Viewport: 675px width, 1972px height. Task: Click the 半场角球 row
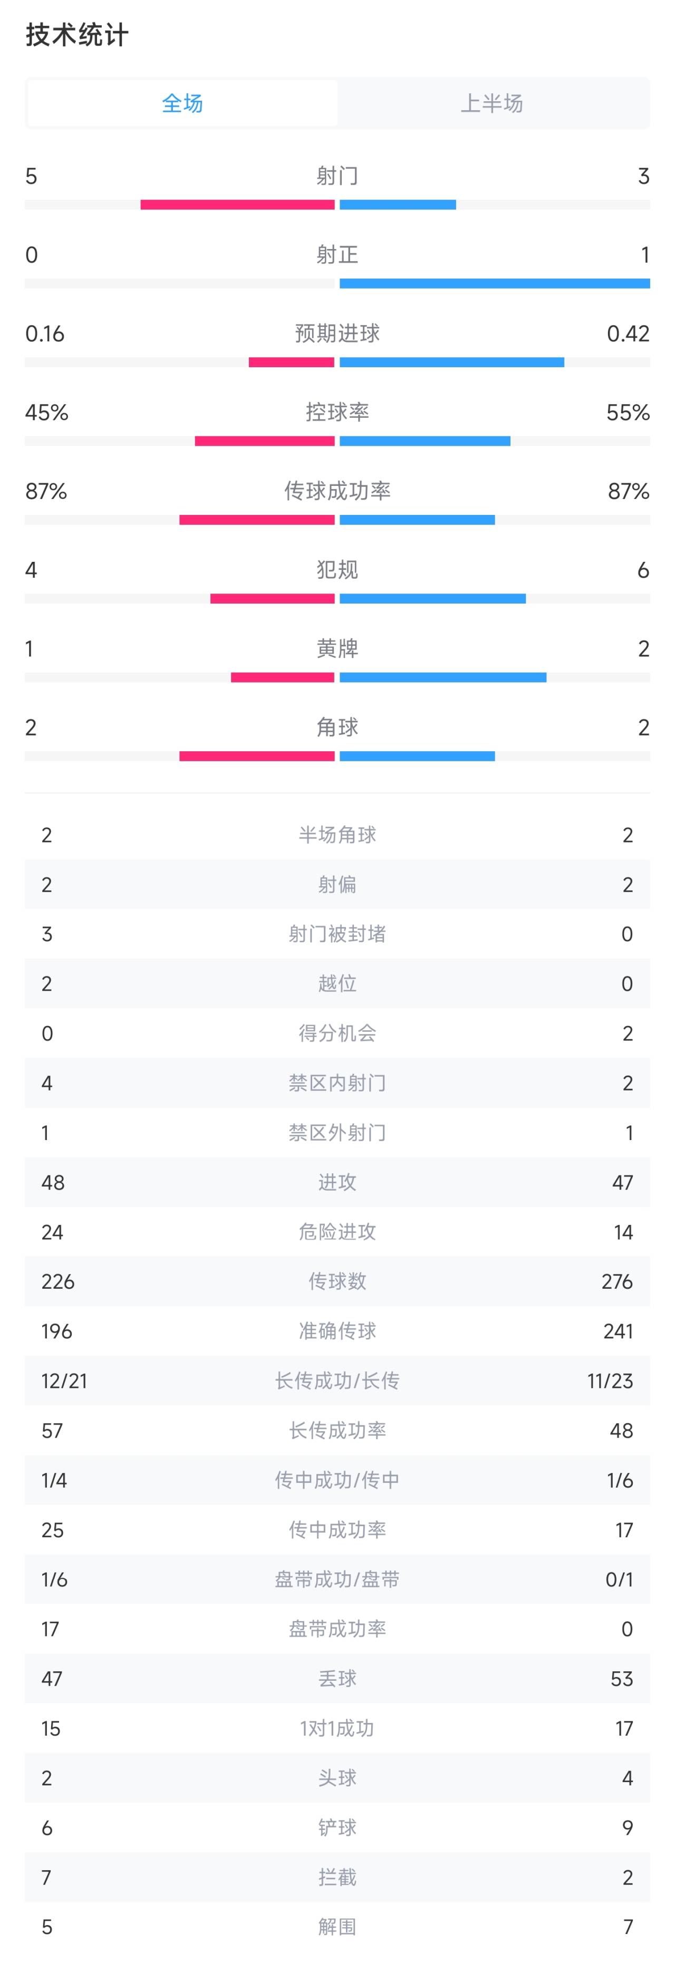coord(337,835)
